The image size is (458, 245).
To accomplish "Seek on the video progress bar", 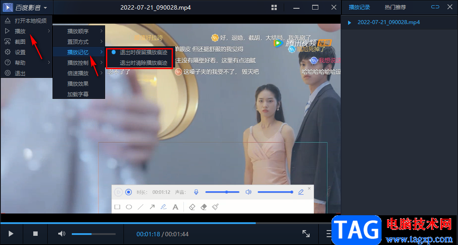I will point(170,223).
